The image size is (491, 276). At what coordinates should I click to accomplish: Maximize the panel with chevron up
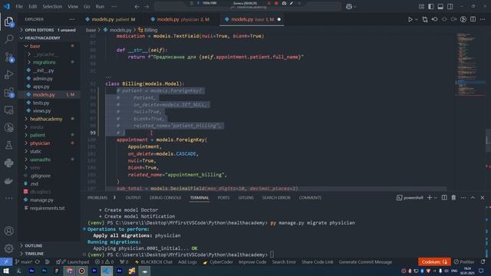(473, 198)
